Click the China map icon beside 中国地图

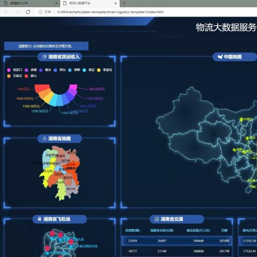[x=220, y=57]
